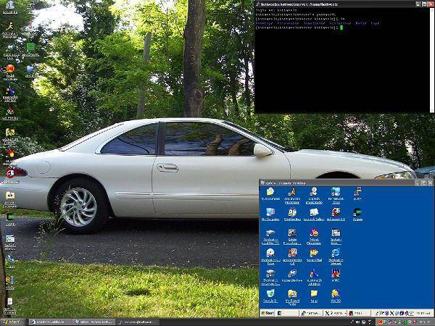Launch putty shortcut in Remote Desktop window
This screenshot has width=435, height=326.
357,191
